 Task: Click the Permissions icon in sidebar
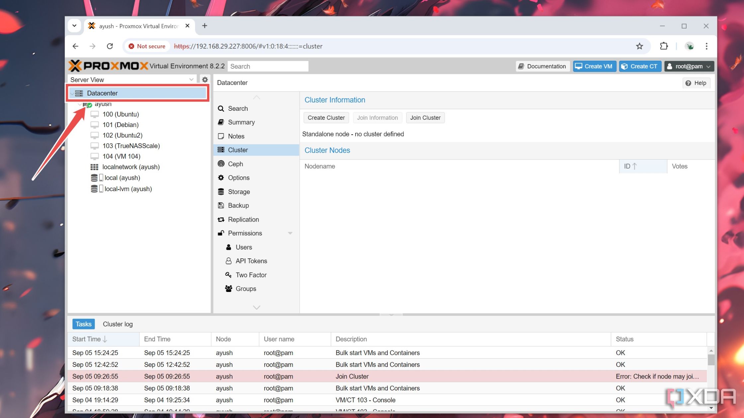221,233
